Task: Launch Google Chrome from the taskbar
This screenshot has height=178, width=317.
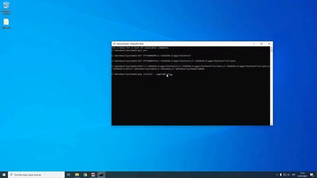Action: [85, 175]
